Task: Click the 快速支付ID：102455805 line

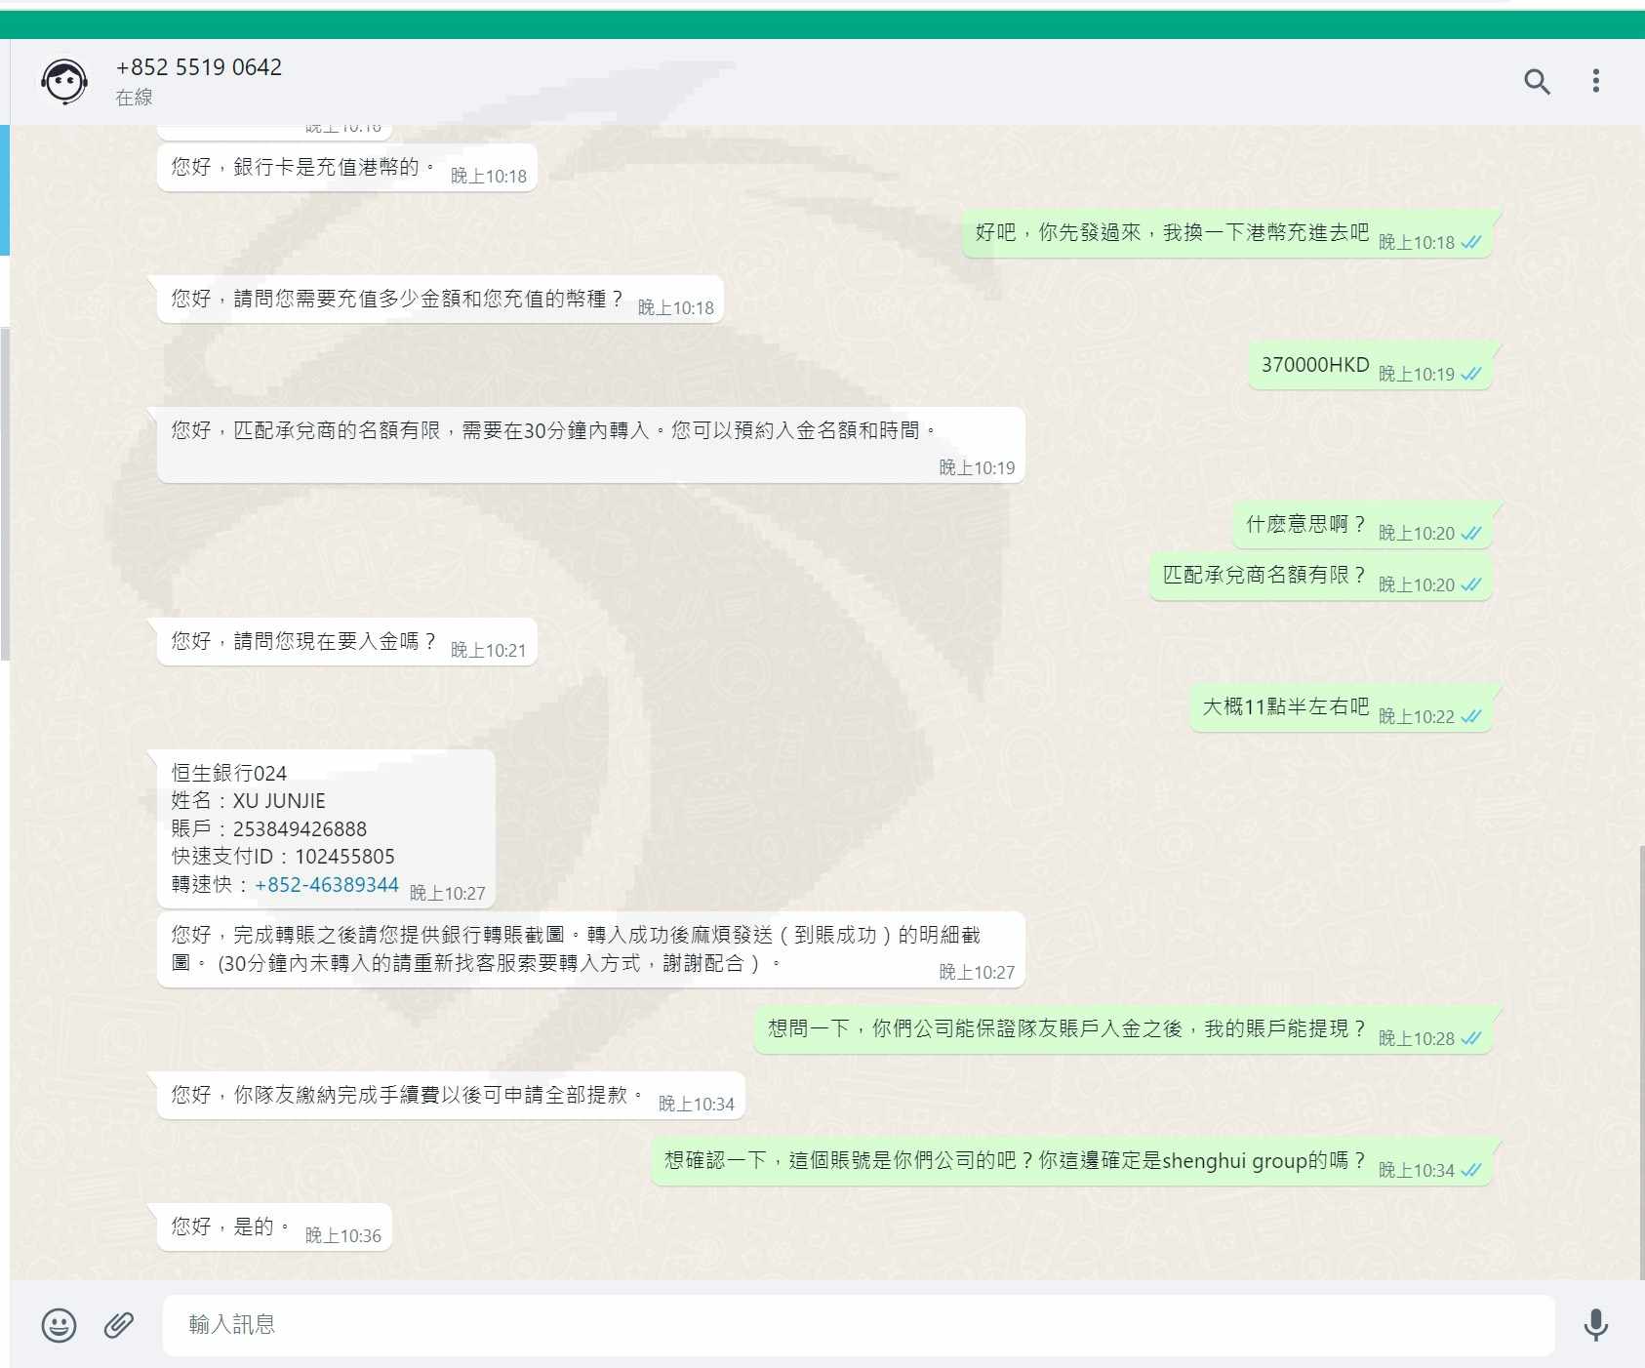Action: 283,857
